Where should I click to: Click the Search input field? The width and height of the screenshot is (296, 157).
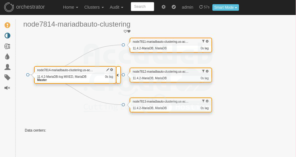coord(142,7)
